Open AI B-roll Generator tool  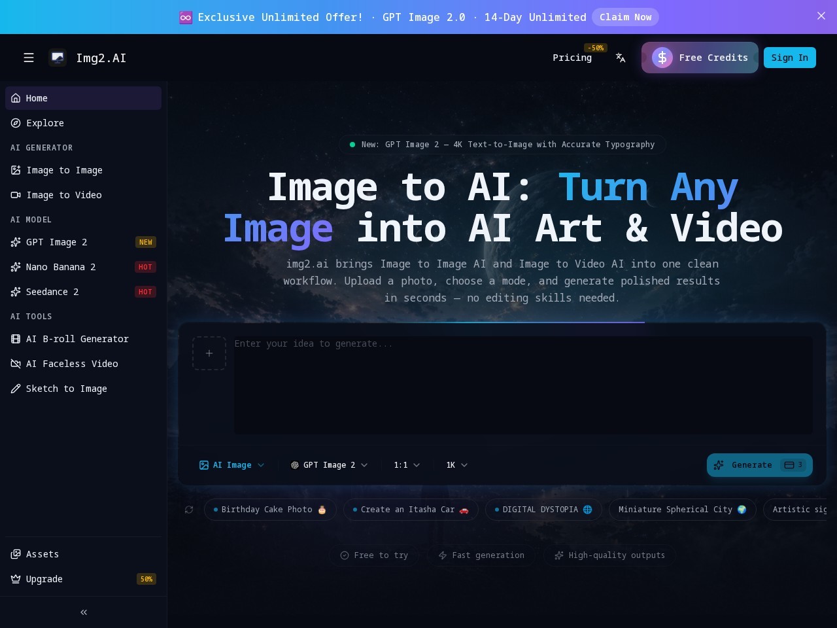click(83, 339)
